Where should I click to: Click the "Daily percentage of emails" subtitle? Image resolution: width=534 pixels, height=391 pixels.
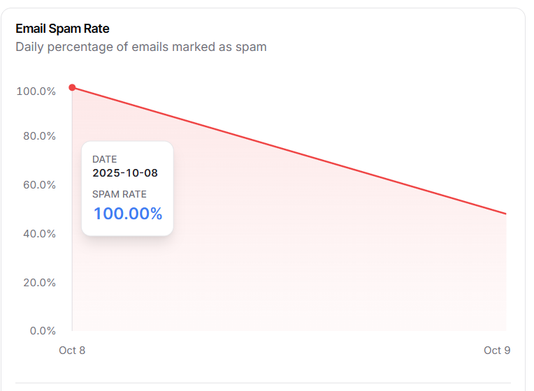tap(140, 47)
